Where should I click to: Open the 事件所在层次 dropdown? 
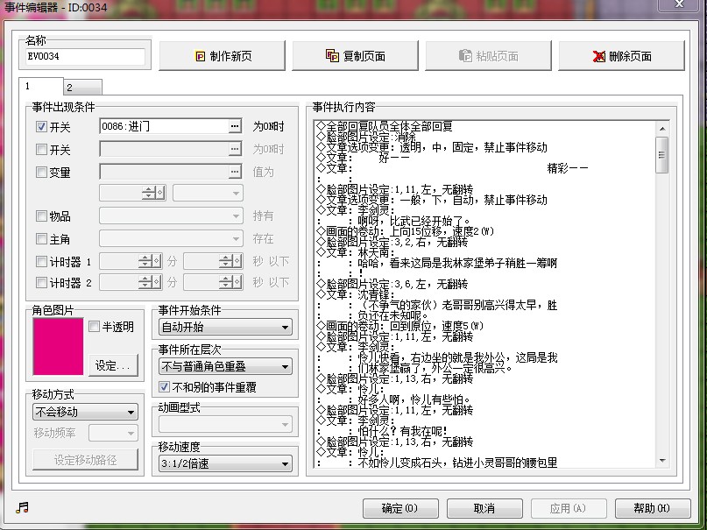point(225,366)
